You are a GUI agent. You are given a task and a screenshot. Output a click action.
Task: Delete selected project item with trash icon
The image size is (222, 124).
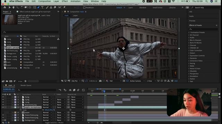pyautogui.click(x=25, y=81)
